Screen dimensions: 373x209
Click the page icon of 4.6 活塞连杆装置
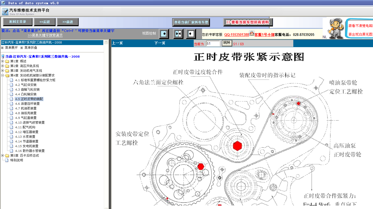[x=12, y=104]
